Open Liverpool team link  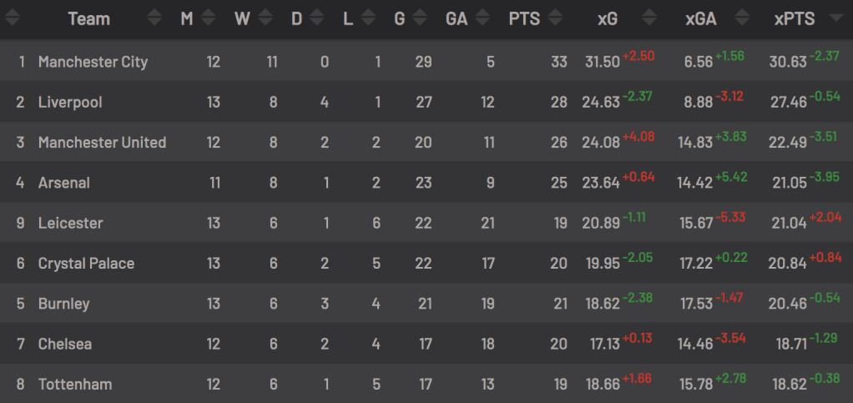[x=70, y=103]
